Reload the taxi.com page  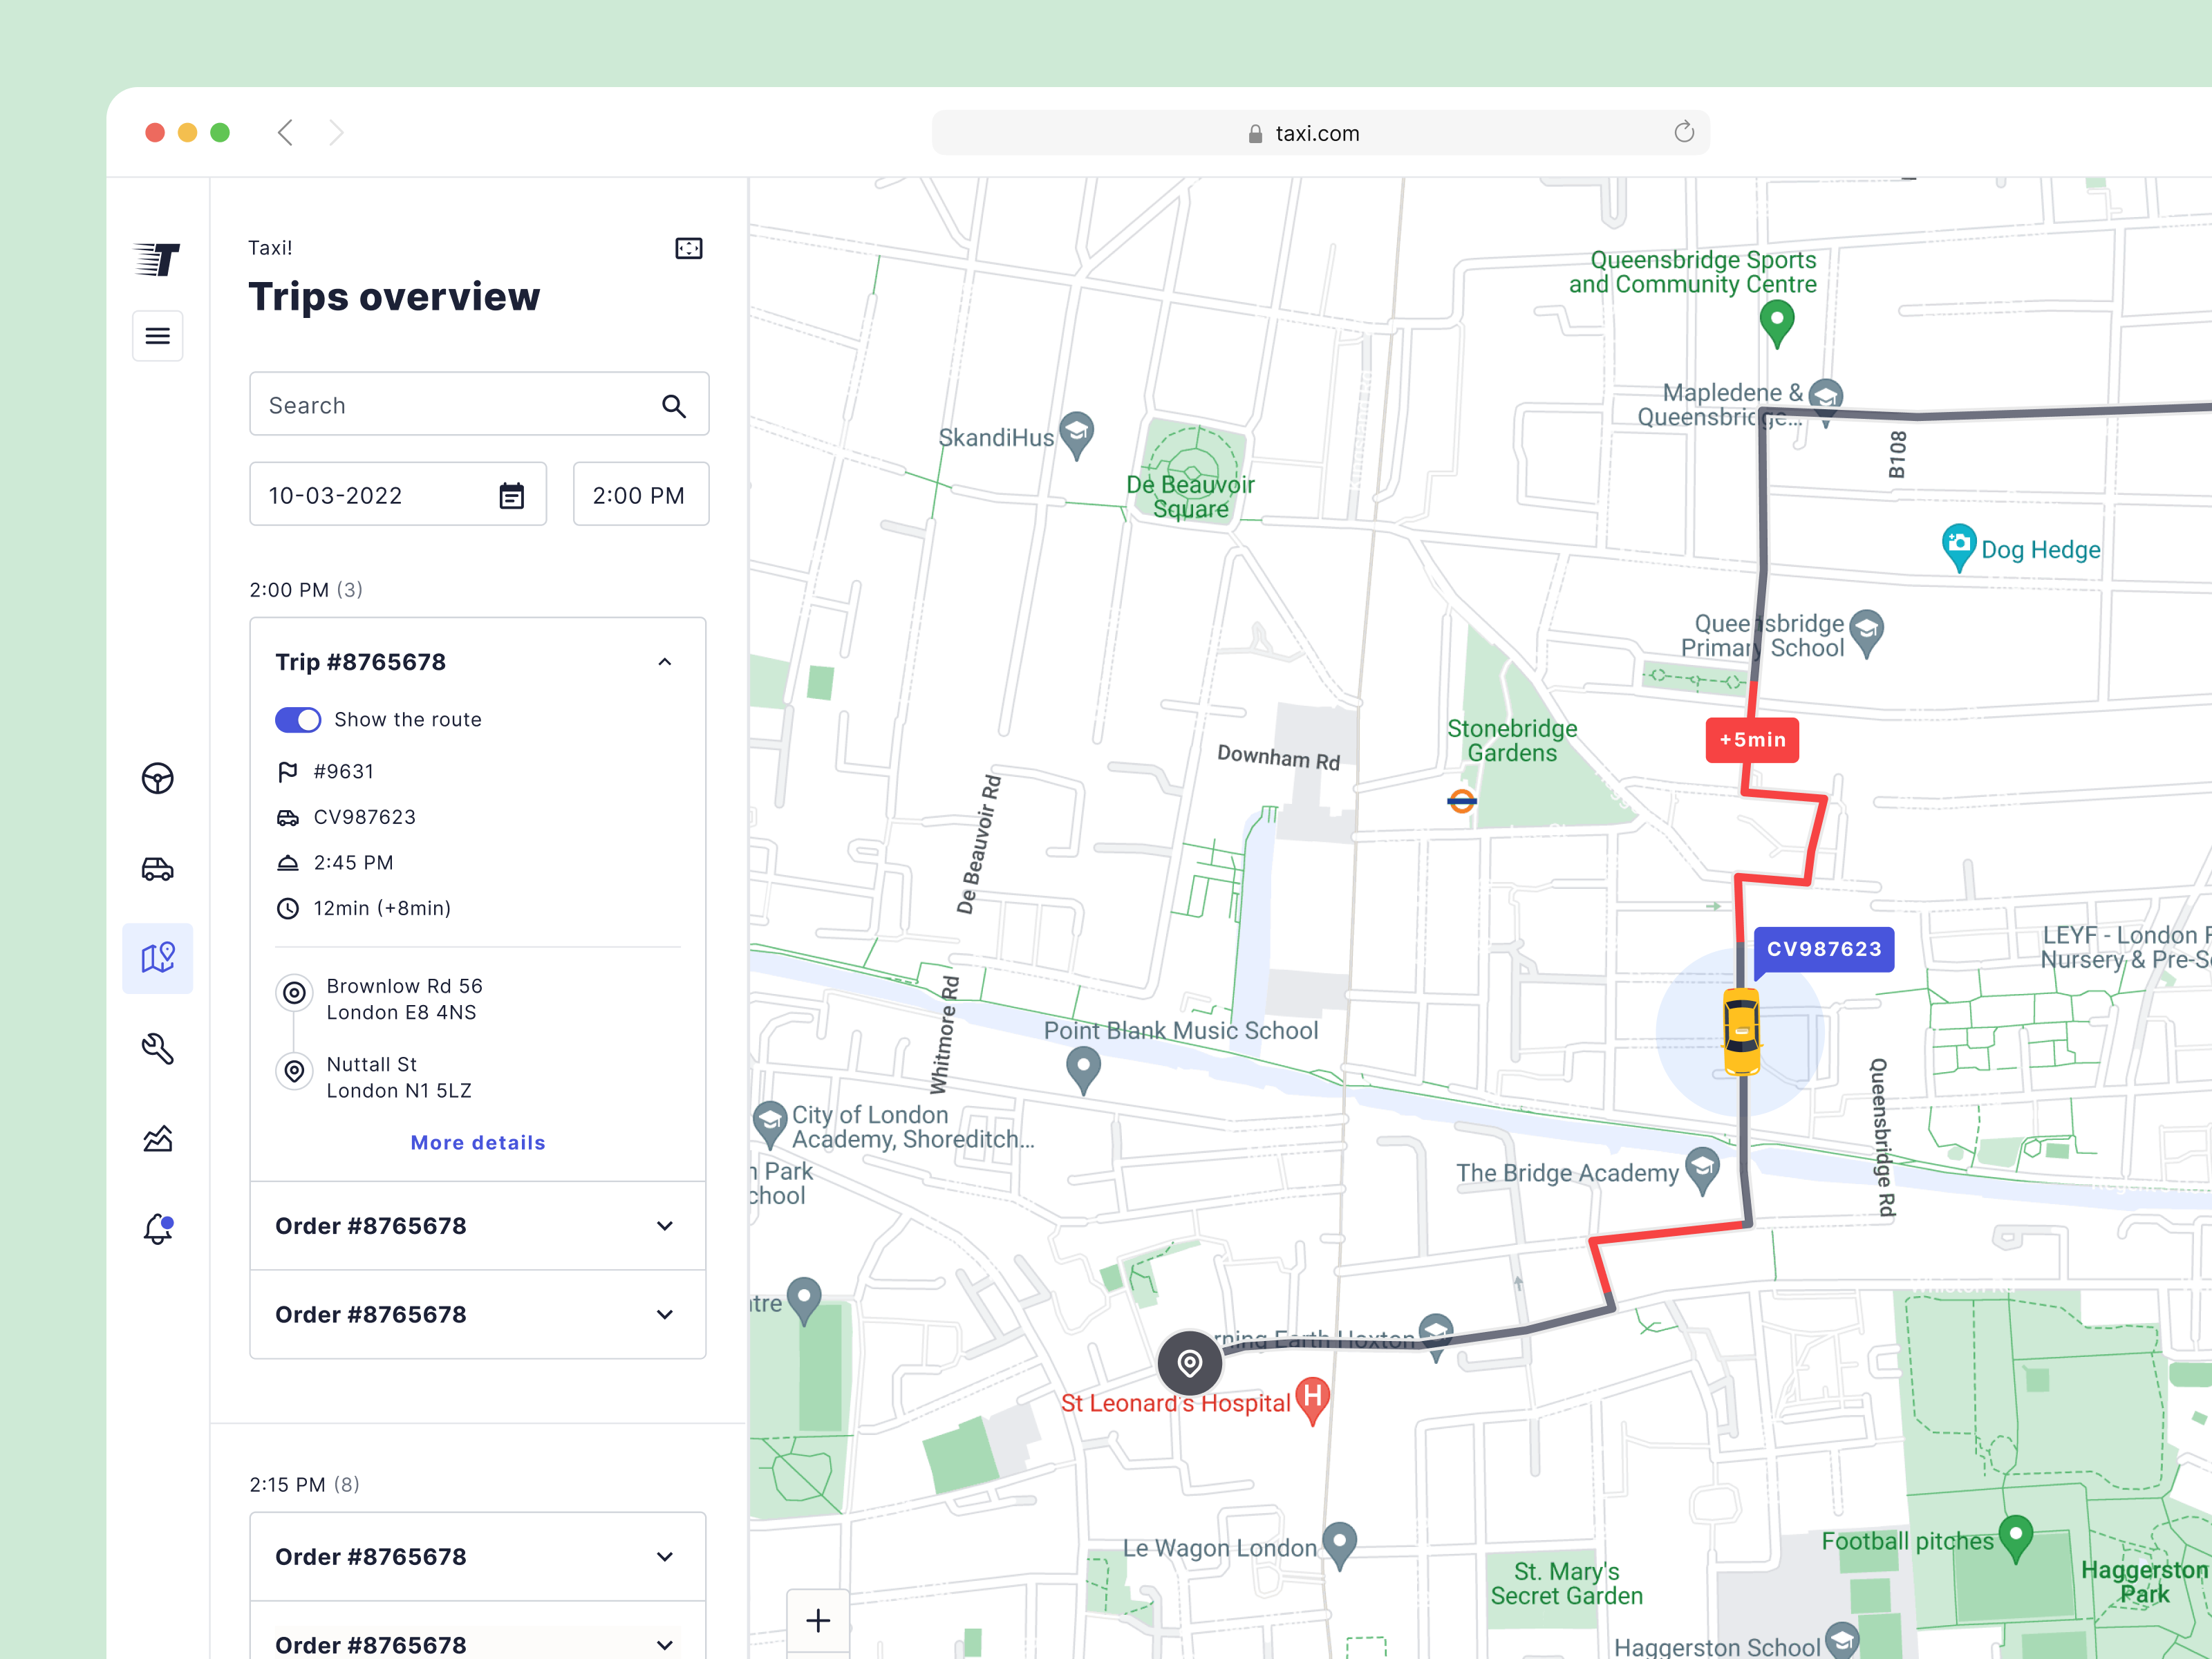coord(1684,132)
